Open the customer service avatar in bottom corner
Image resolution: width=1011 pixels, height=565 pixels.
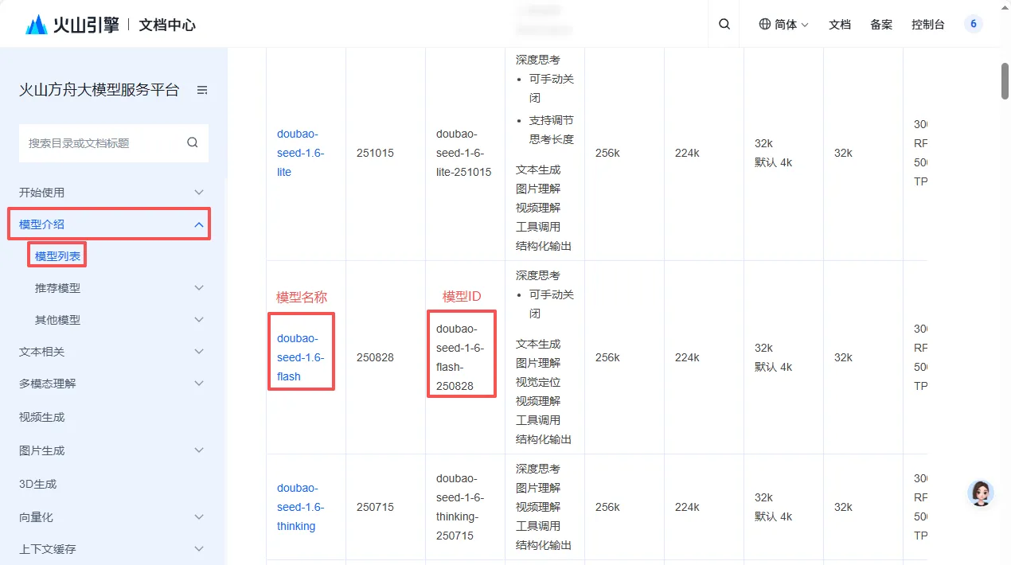tap(980, 493)
